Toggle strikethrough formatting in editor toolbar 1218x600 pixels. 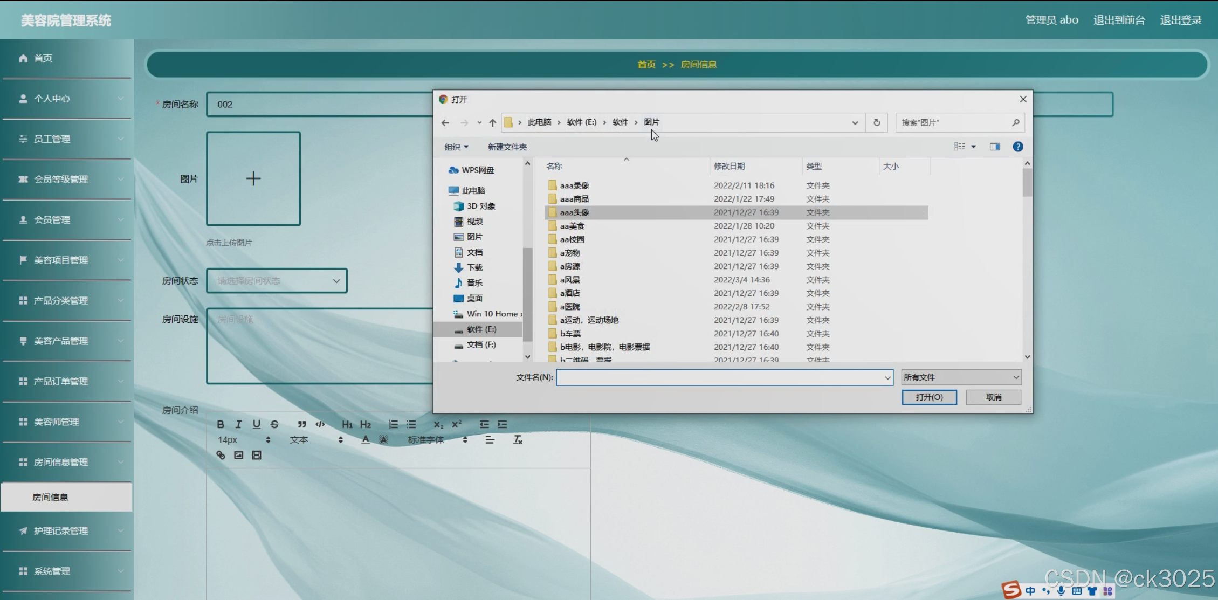pos(274,424)
